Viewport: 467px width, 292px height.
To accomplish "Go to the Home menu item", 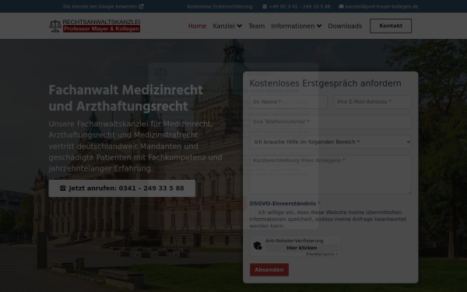I will pos(197,26).
